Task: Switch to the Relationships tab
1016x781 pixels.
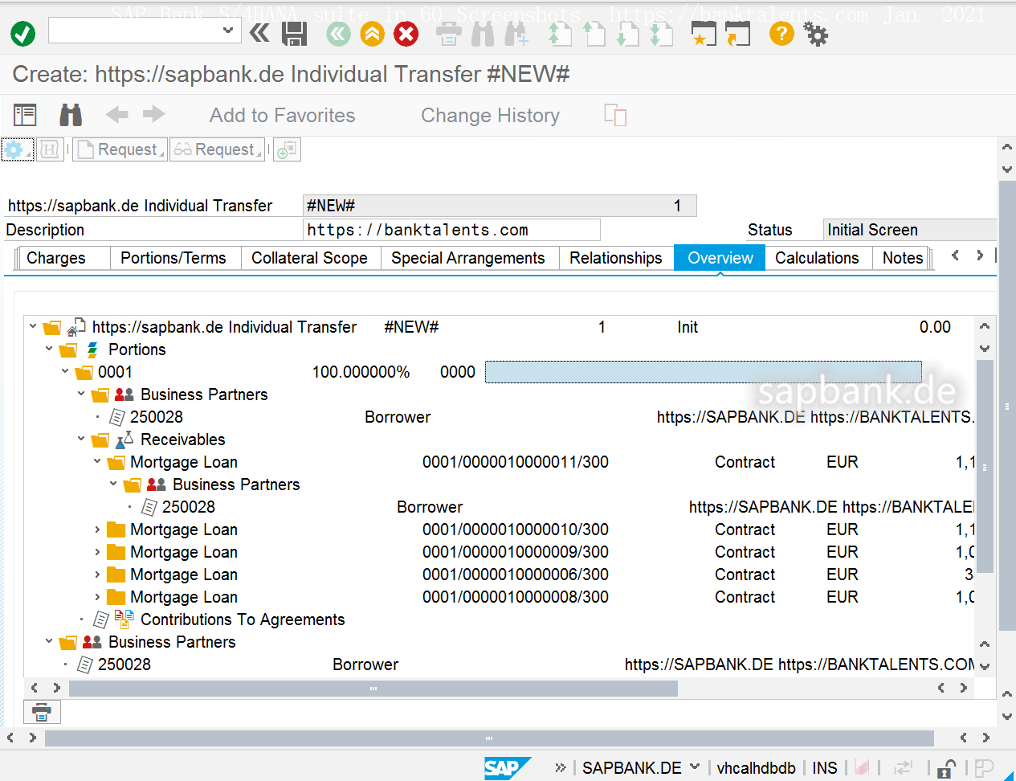Action: coord(616,258)
